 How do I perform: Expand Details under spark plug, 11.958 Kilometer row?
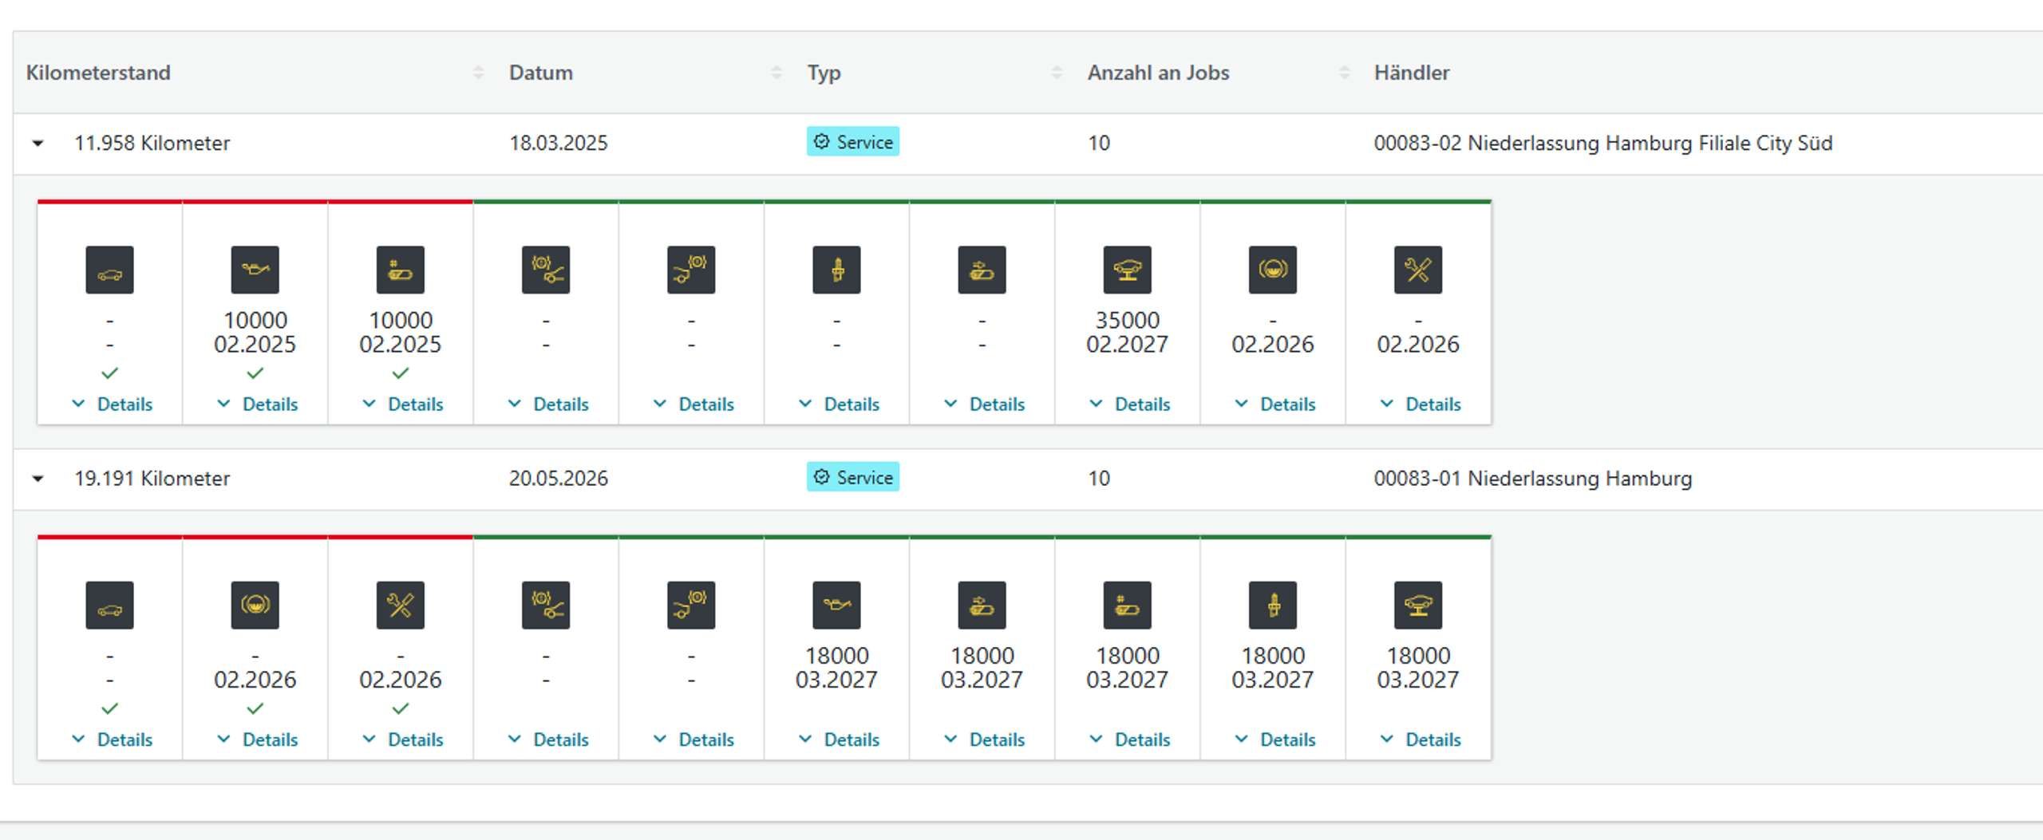coord(839,404)
